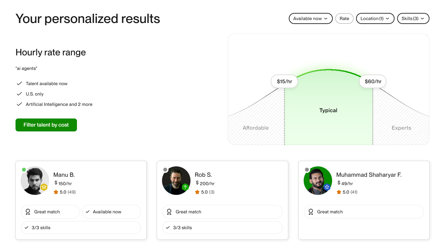445x247 pixels.
Task: Click Rob S.'s profile photo
Action: click(176, 181)
